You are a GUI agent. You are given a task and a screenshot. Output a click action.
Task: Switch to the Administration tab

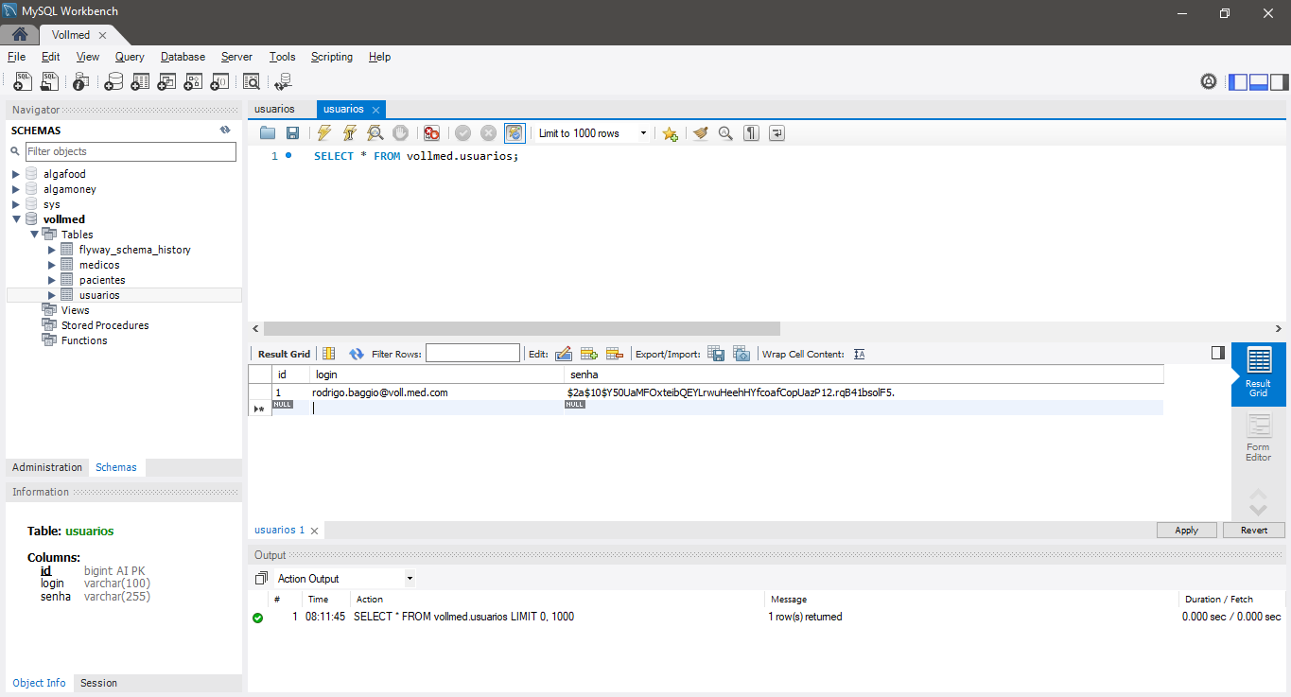pyautogui.click(x=47, y=467)
